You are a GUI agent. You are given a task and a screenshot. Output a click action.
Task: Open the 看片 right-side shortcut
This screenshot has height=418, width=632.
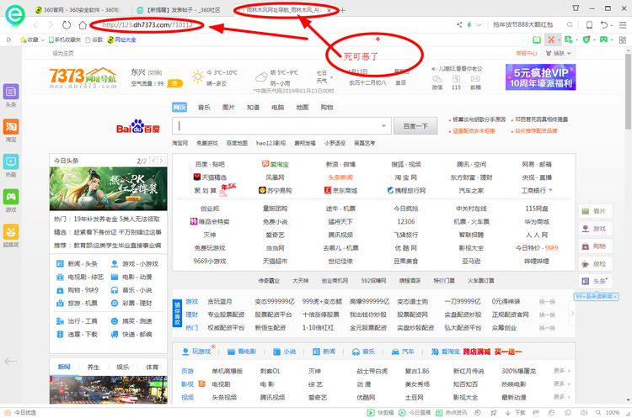[595, 211]
